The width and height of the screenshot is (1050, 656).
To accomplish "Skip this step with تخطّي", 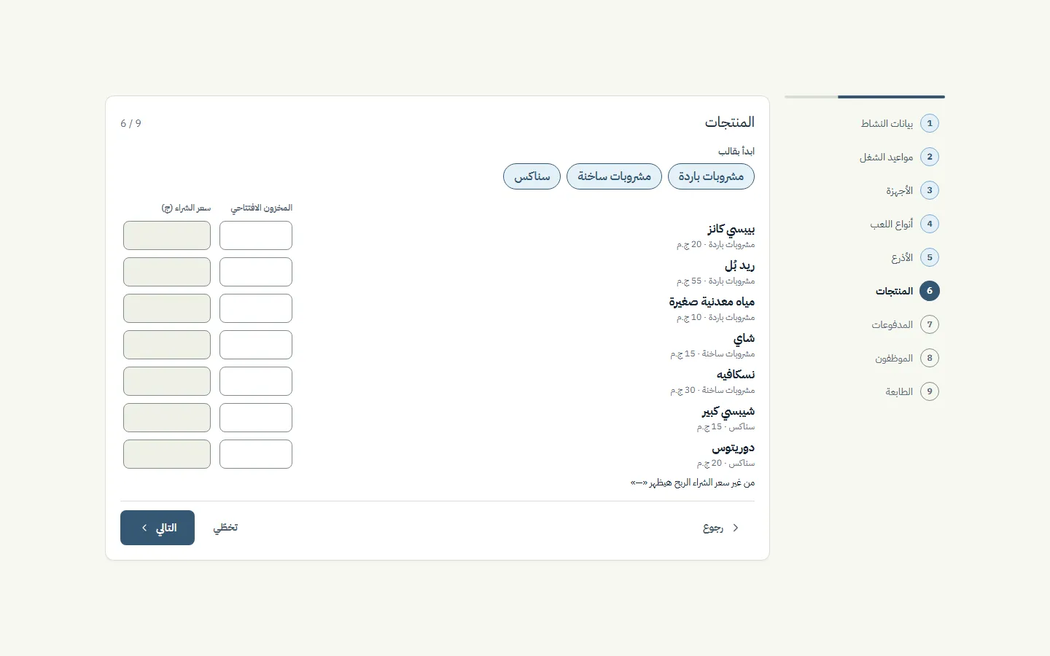I will coord(225,528).
